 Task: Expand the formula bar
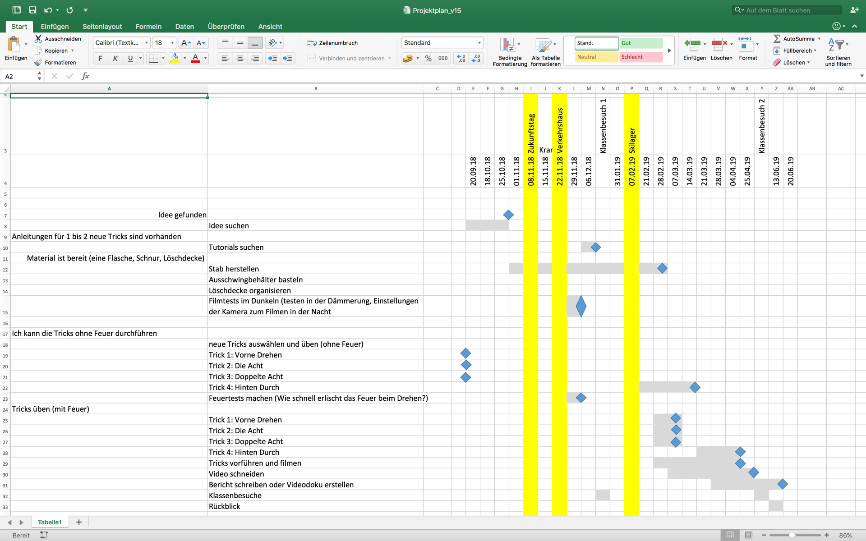[x=861, y=76]
